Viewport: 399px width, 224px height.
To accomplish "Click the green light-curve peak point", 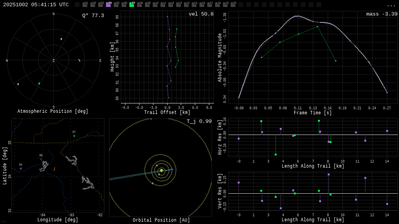I will 317,26.
